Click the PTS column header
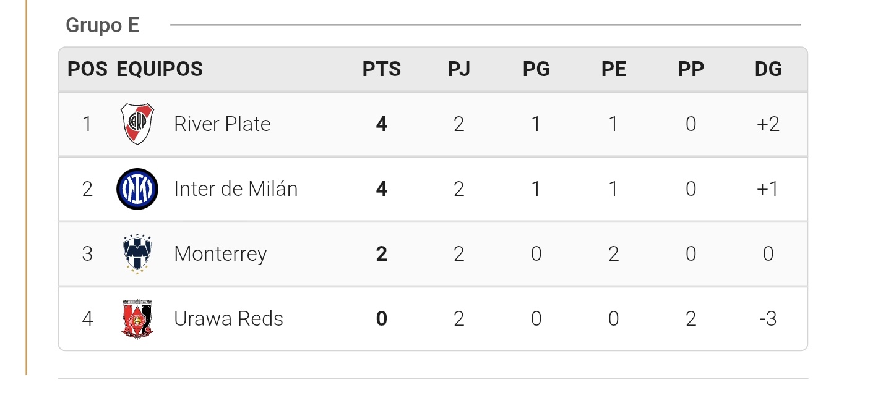The height and width of the screenshot is (398, 891). pos(382,69)
